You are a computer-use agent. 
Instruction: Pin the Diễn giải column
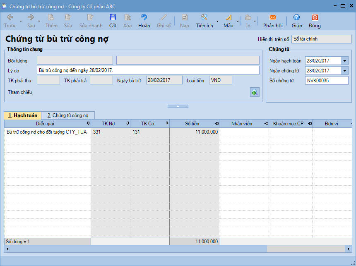click(88, 124)
